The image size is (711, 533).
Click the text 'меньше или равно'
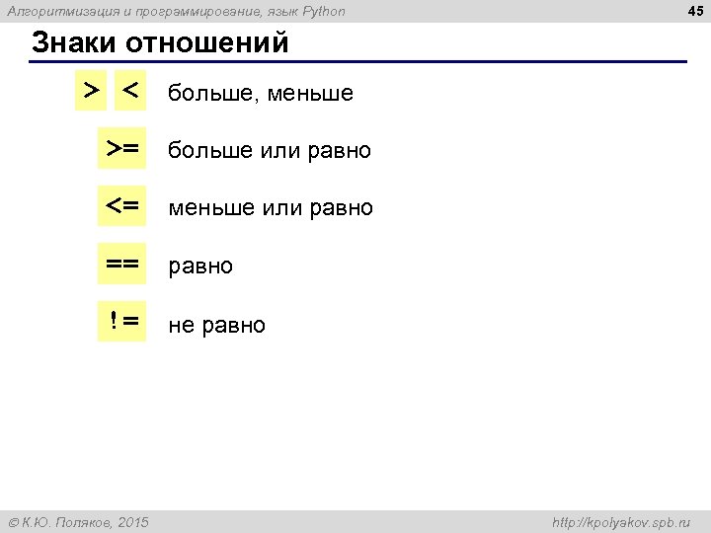(271, 208)
